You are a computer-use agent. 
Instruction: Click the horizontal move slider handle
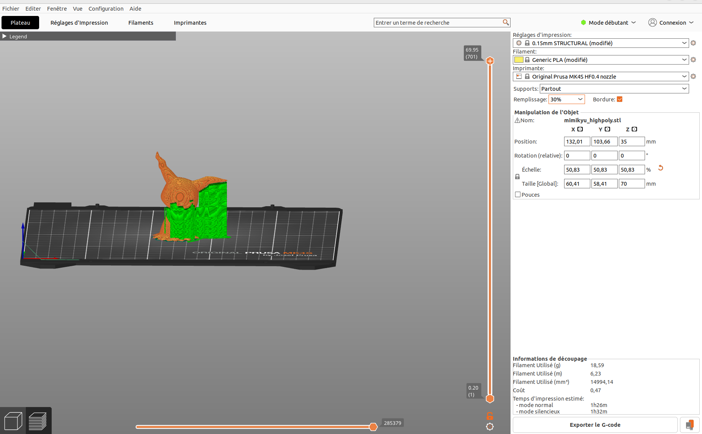(x=373, y=427)
